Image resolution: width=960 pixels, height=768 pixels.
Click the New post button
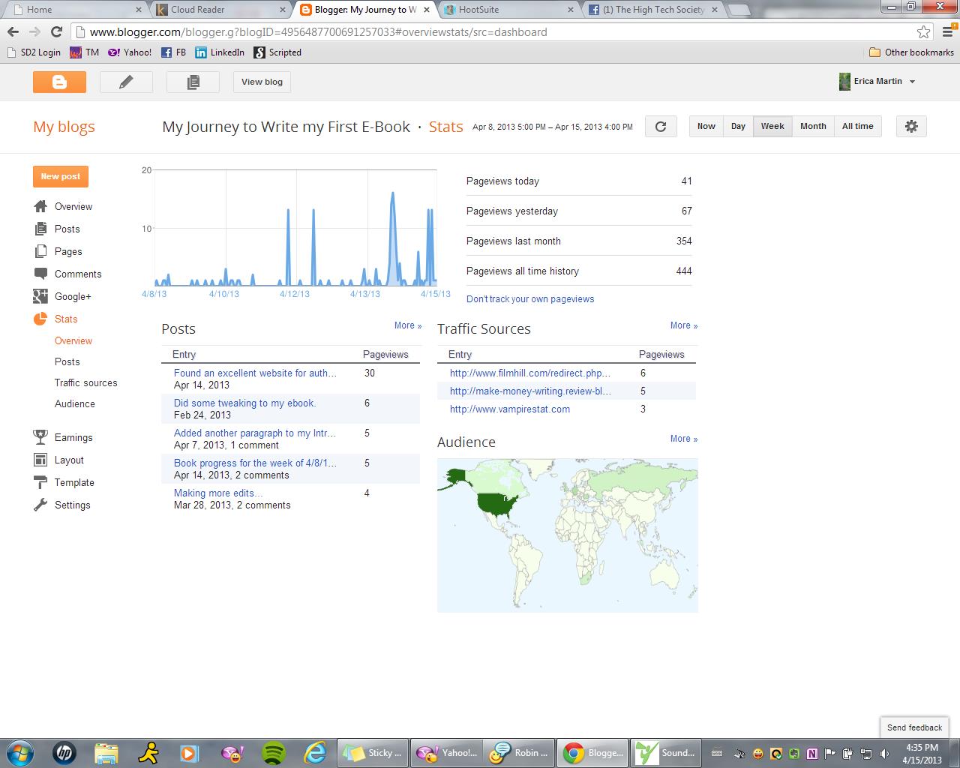(x=61, y=176)
